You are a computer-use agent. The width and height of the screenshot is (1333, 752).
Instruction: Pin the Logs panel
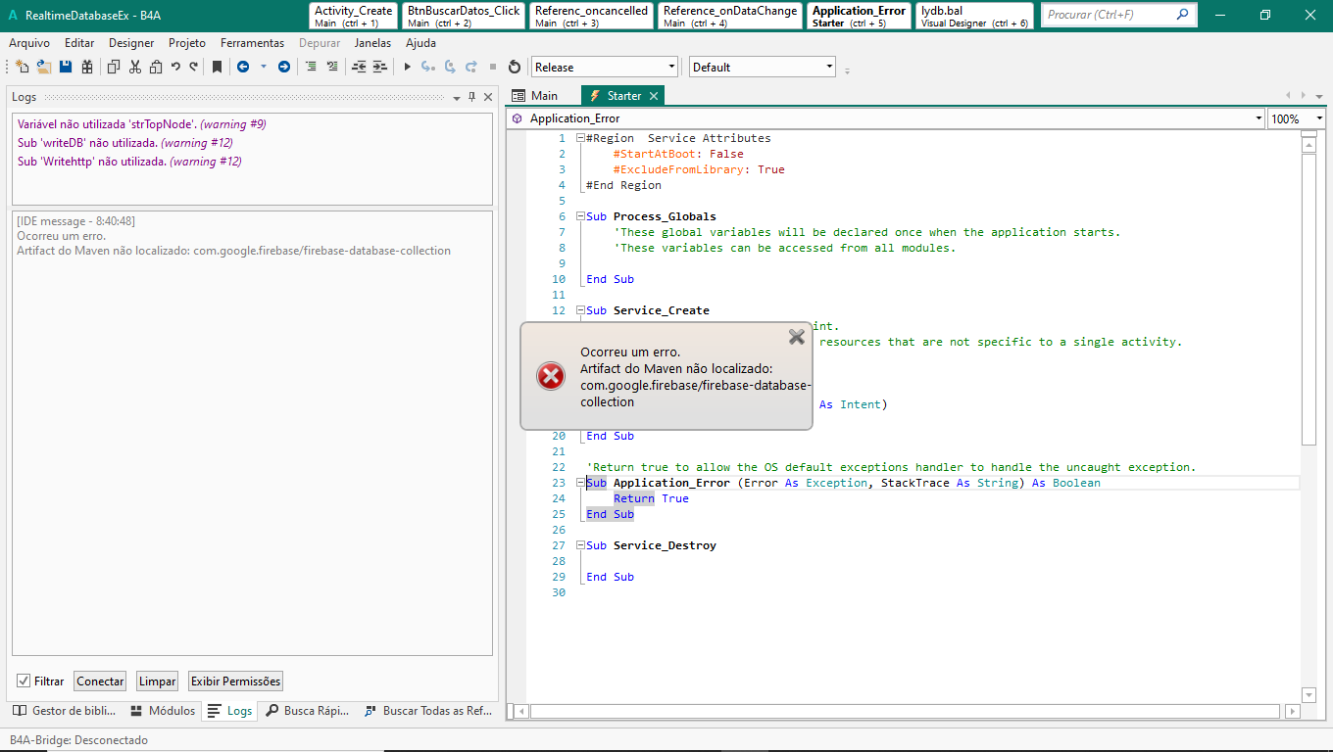pyautogui.click(x=471, y=97)
